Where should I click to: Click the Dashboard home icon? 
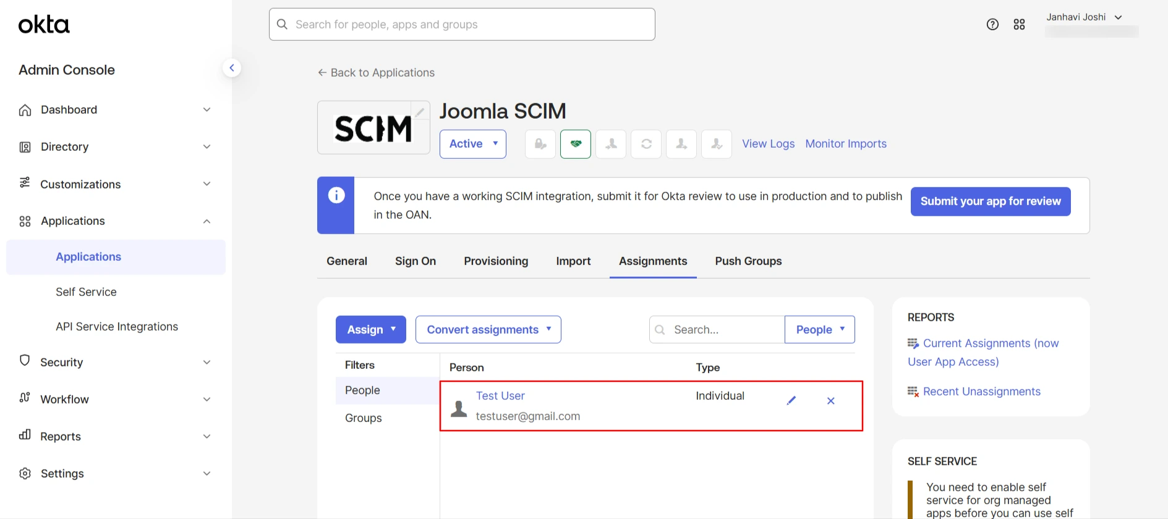(x=25, y=110)
